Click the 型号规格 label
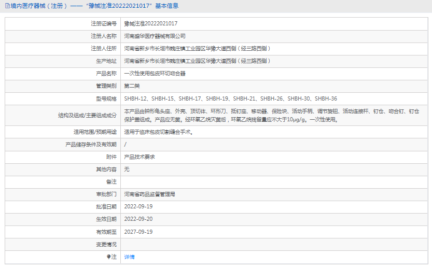The width and height of the screenshot is (432, 268). (x=106, y=98)
